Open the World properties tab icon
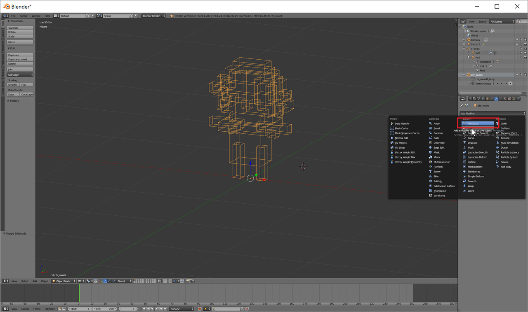This screenshot has height=312, width=528. [483, 99]
